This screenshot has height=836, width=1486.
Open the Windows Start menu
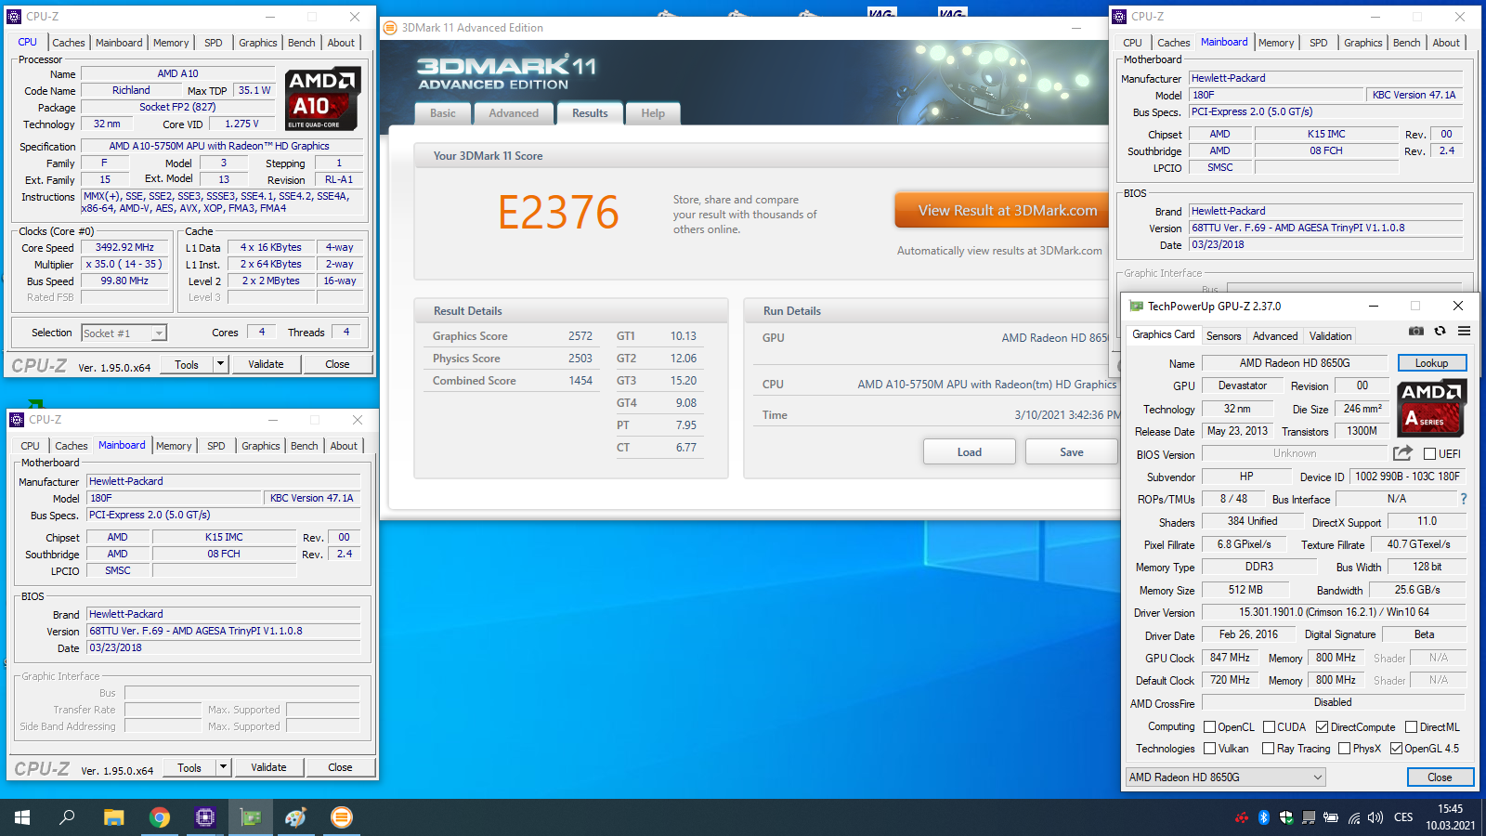click(x=22, y=817)
